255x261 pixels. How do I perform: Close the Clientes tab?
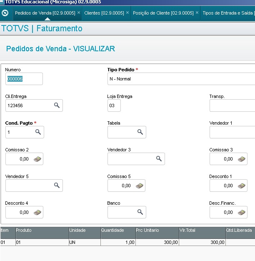[127, 13]
